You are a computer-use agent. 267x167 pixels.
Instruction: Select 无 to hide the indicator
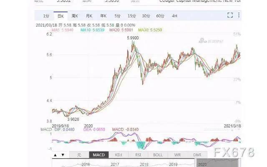[x=78, y=155]
